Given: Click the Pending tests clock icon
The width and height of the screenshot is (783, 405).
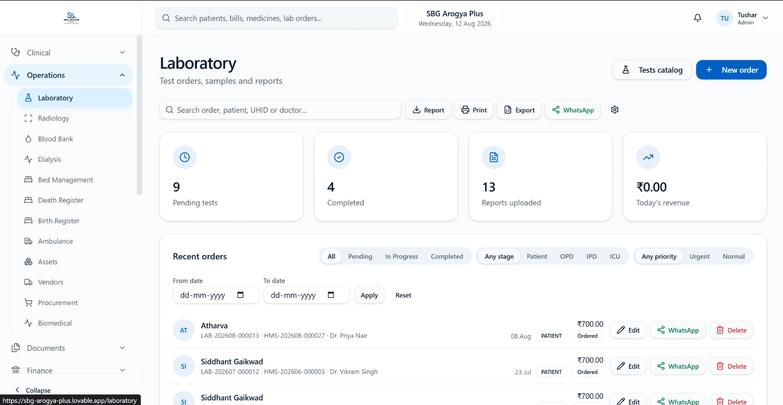Looking at the screenshot, I should [185, 157].
